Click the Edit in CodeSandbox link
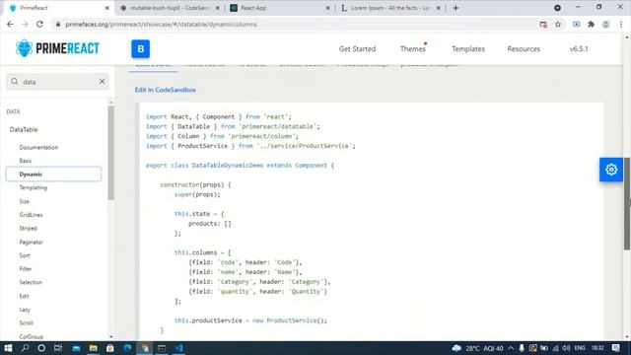 coord(166,90)
